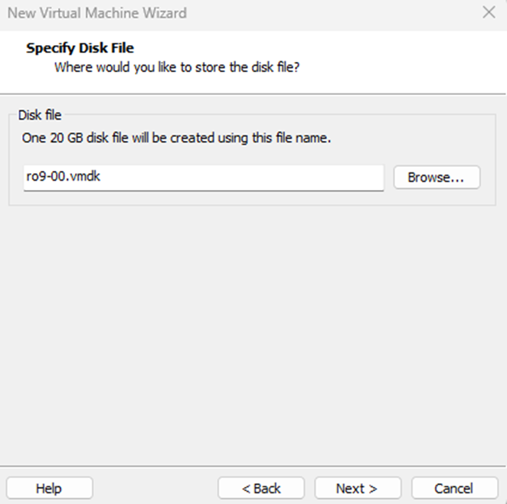507x504 pixels.
Task: Close the New Virtual Machine Wizard window
Action: [489, 12]
